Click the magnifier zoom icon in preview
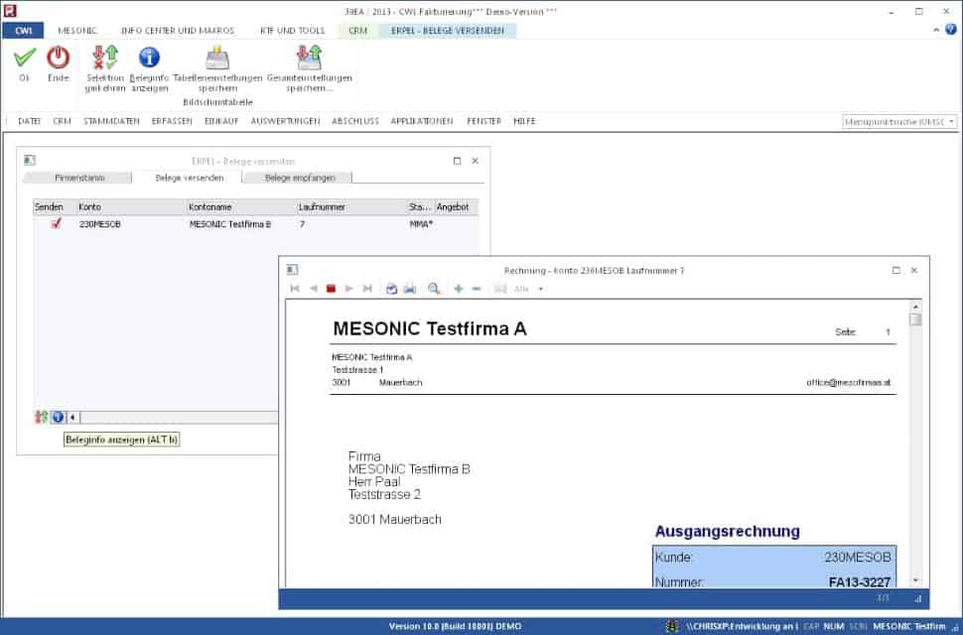The image size is (963, 635). click(434, 289)
